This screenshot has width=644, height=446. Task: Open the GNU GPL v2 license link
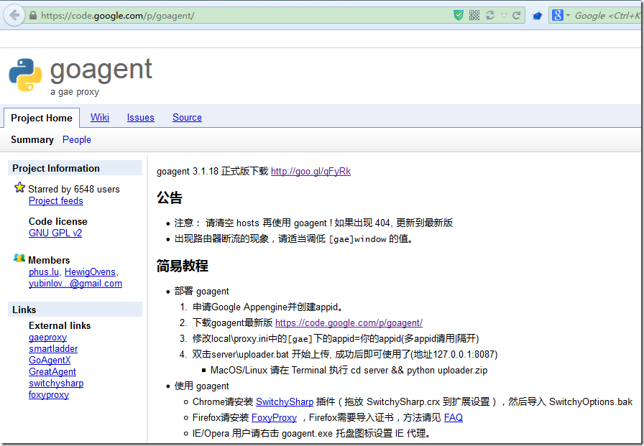pyautogui.click(x=55, y=233)
